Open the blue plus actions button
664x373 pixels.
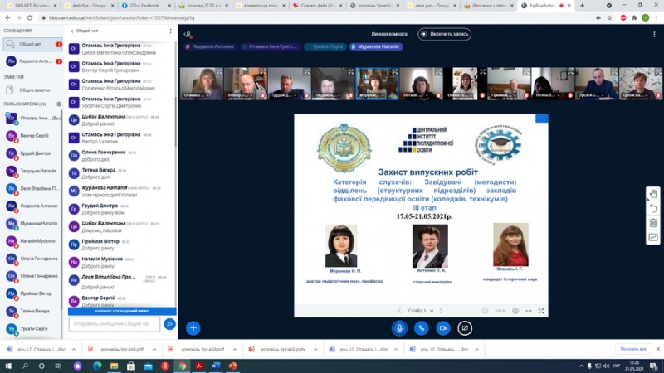point(193,328)
